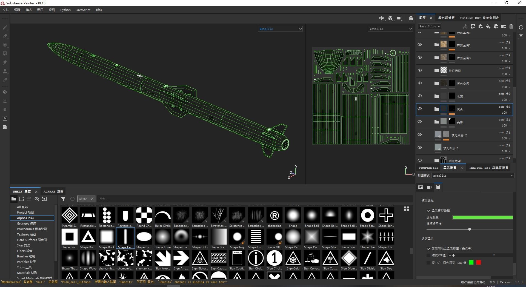Add a mask using the layers toolbar
Image resolution: width=526 pixels, height=287 pixels.
tap(473, 26)
